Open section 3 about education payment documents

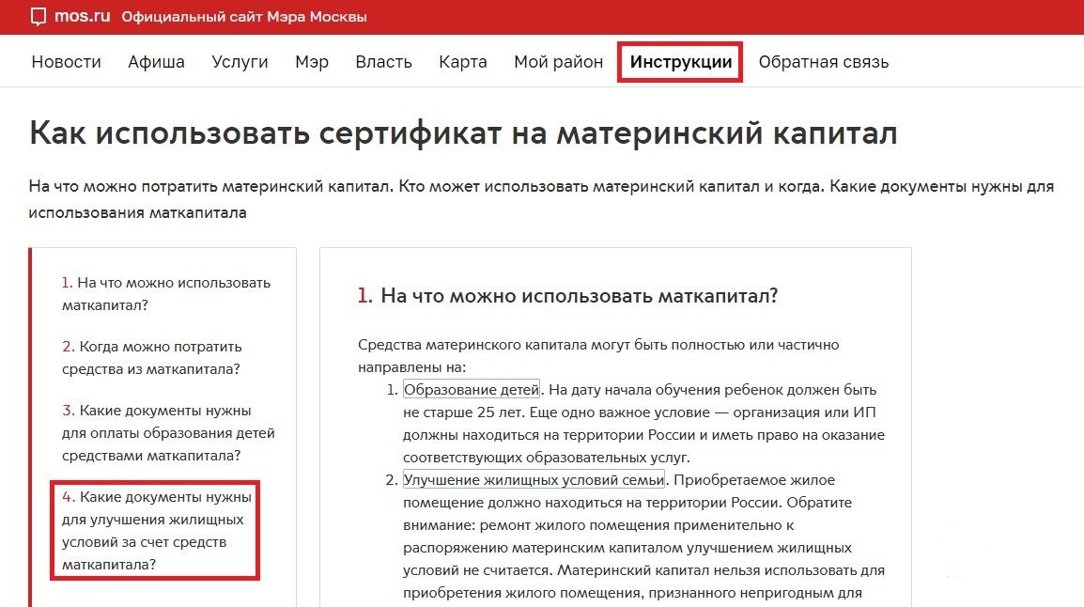pyautogui.click(x=168, y=433)
